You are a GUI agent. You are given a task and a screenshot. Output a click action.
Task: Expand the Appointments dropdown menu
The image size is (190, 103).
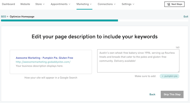[x=60, y=4]
